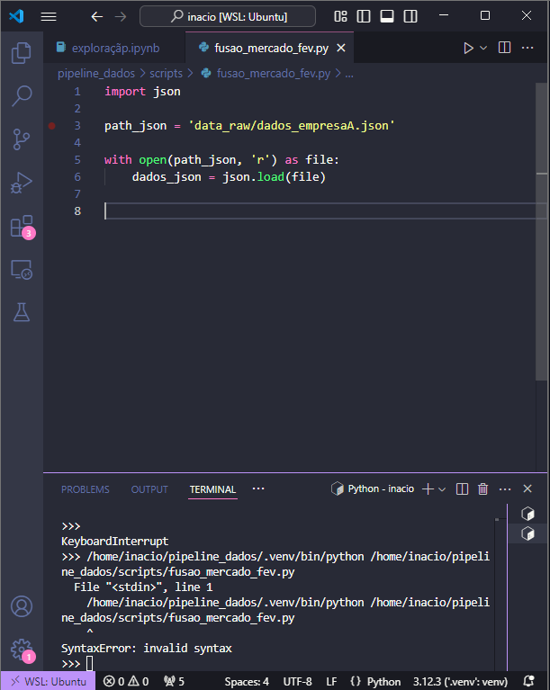Switch to the exploraçãp.ipynb tab
Viewport: 550px width, 690px height.
(114, 48)
